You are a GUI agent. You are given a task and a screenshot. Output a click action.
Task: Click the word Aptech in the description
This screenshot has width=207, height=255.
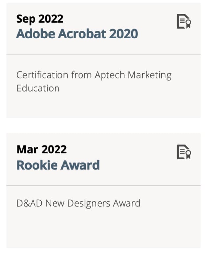pyautogui.click(x=110, y=75)
